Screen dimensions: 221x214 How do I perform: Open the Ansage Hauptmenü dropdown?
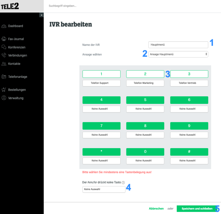point(178,54)
